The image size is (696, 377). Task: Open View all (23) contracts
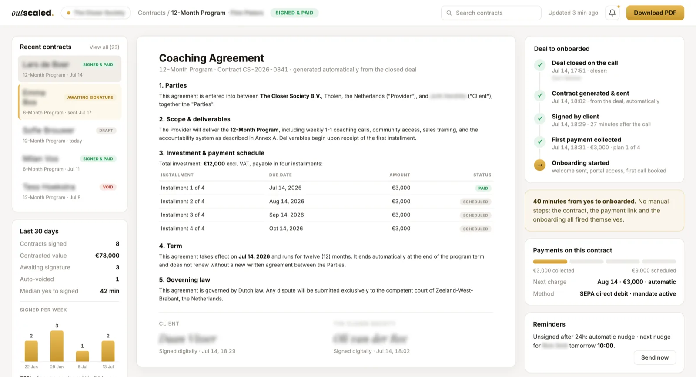pos(104,47)
